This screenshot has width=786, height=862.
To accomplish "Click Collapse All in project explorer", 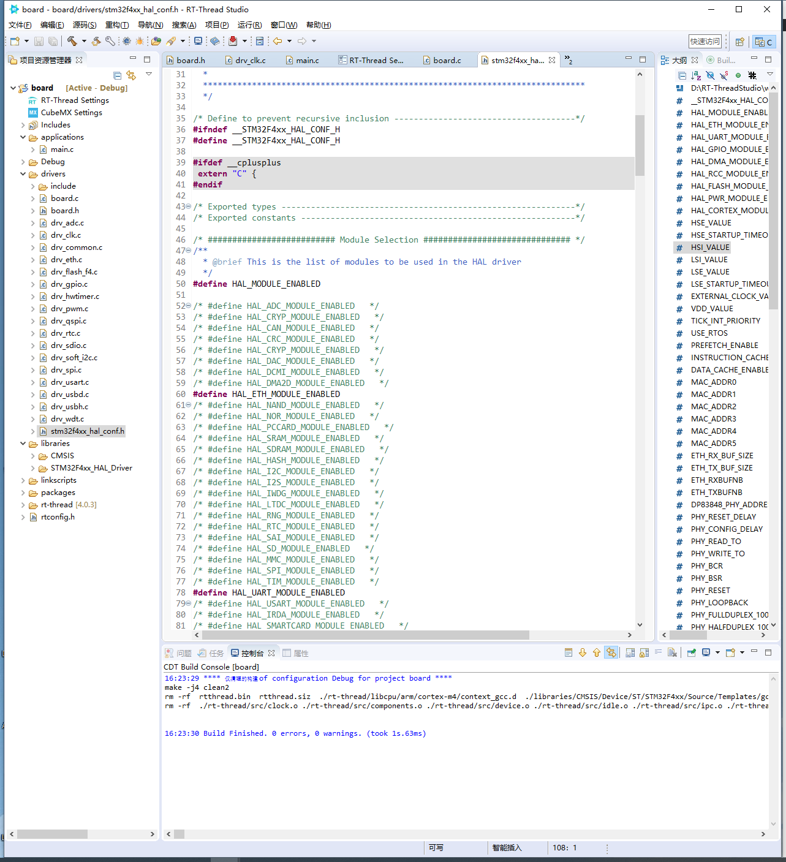I will tap(117, 75).
